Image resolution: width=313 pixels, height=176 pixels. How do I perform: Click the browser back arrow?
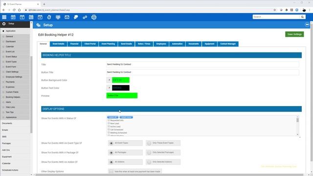tap(4, 10)
